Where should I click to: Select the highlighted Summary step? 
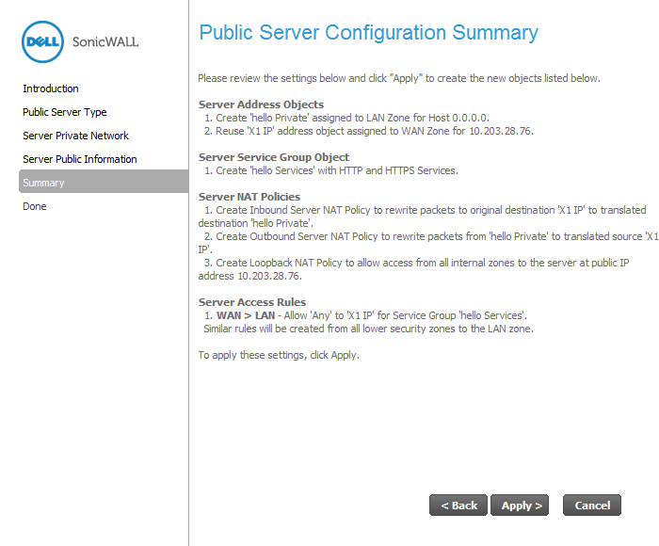coord(104,182)
